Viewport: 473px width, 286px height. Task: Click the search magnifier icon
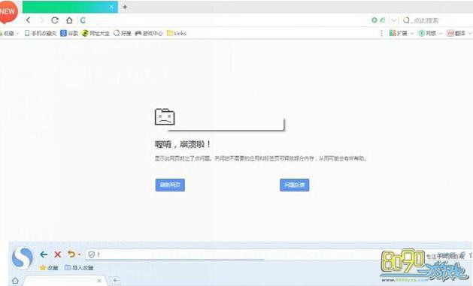(406, 20)
